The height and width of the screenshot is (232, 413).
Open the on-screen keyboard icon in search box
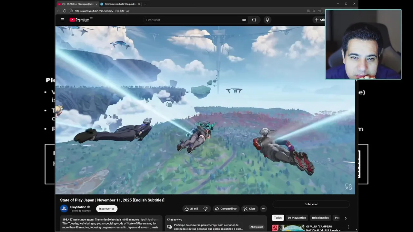244,20
